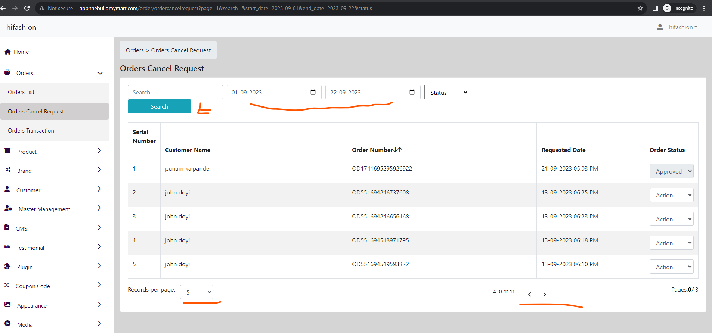
Task: Select Orders Cancel Request menu item
Action: coord(55,111)
